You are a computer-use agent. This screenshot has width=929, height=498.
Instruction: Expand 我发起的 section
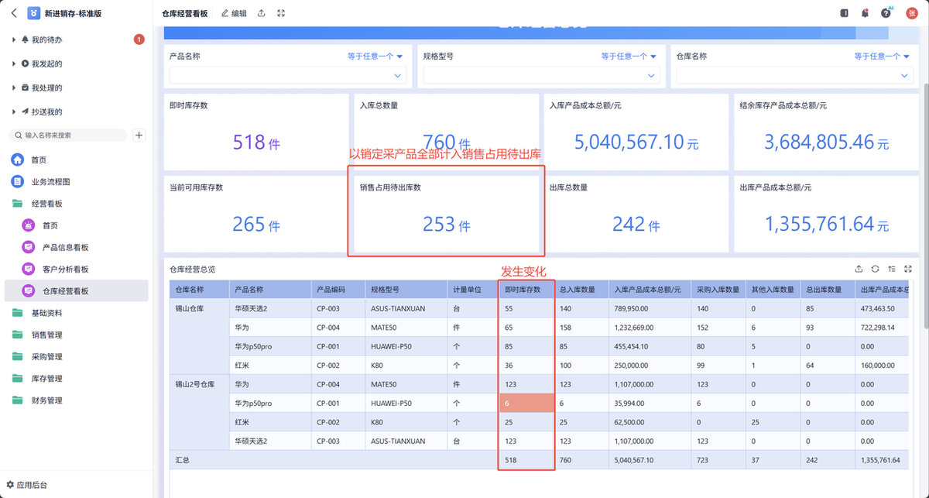click(x=14, y=64)
